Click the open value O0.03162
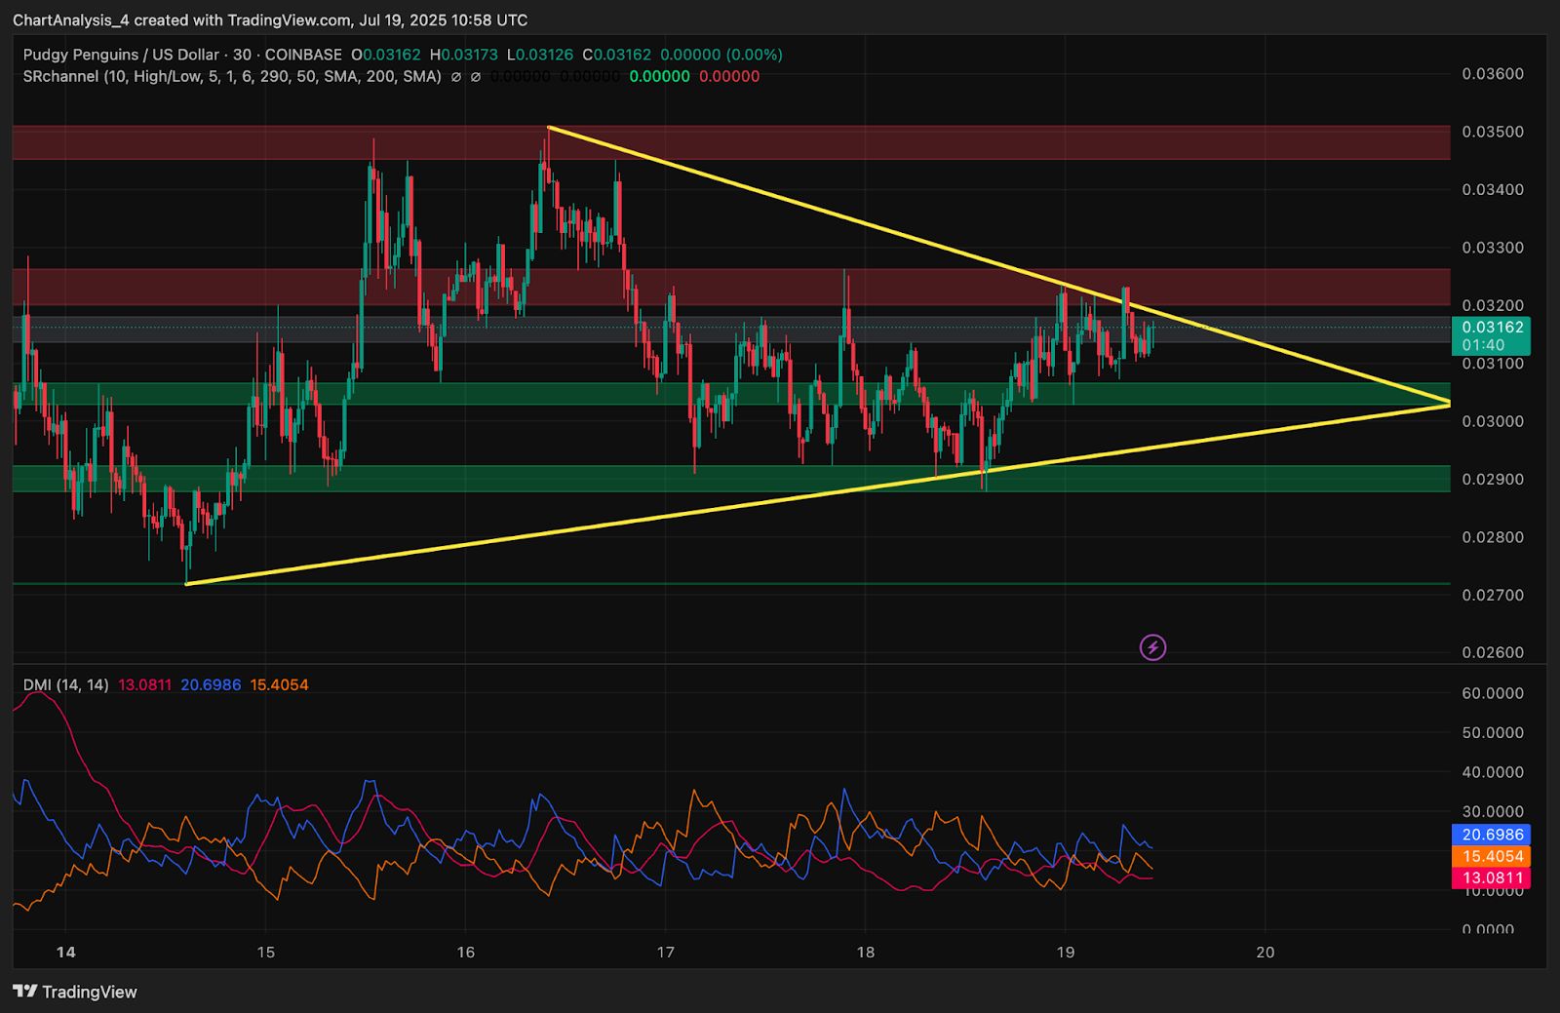 (x=386, y=55)
